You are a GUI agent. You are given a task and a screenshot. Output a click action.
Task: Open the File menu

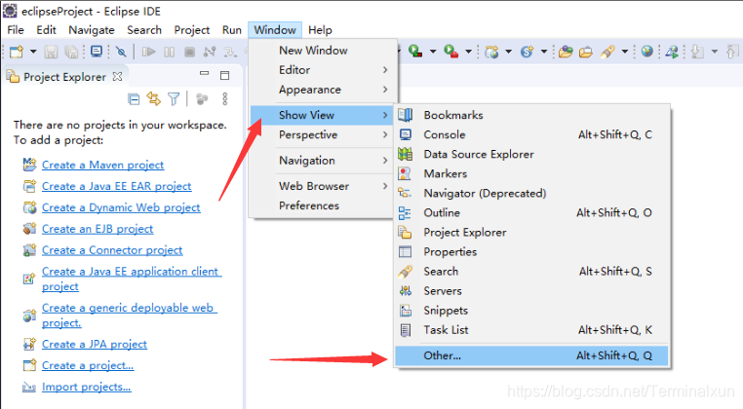pyautogui.click(x=16, y=30)
